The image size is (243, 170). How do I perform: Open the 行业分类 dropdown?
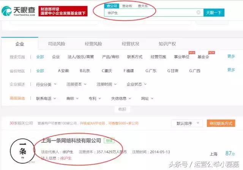[46, 84]
